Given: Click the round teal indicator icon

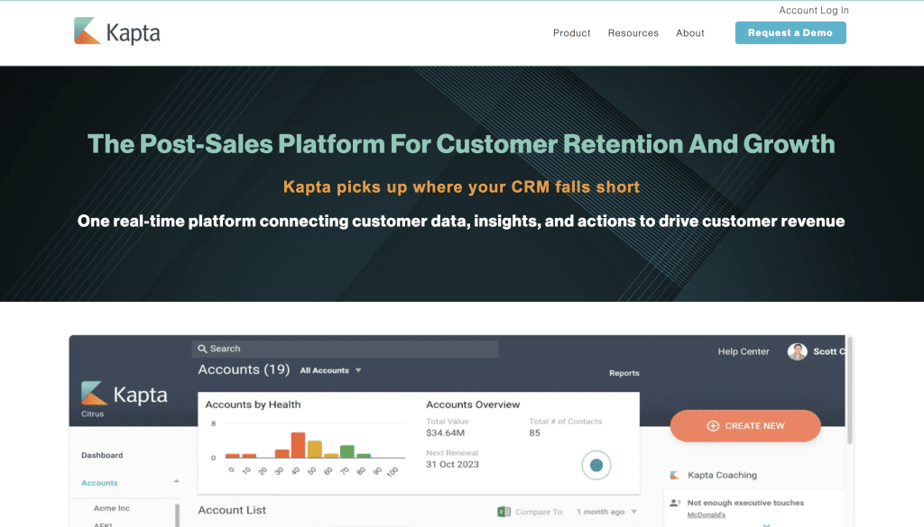Looking at the screenshot, I should 596,465.
